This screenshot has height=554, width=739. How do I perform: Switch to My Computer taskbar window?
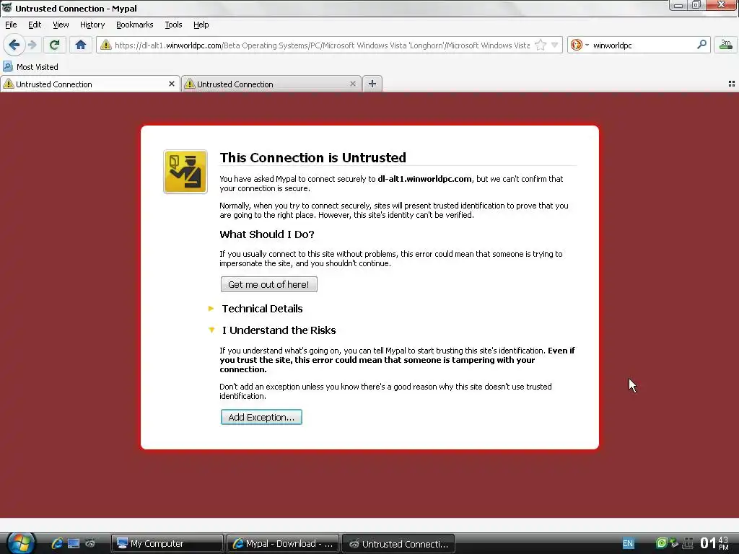click(x=167, y=544)
